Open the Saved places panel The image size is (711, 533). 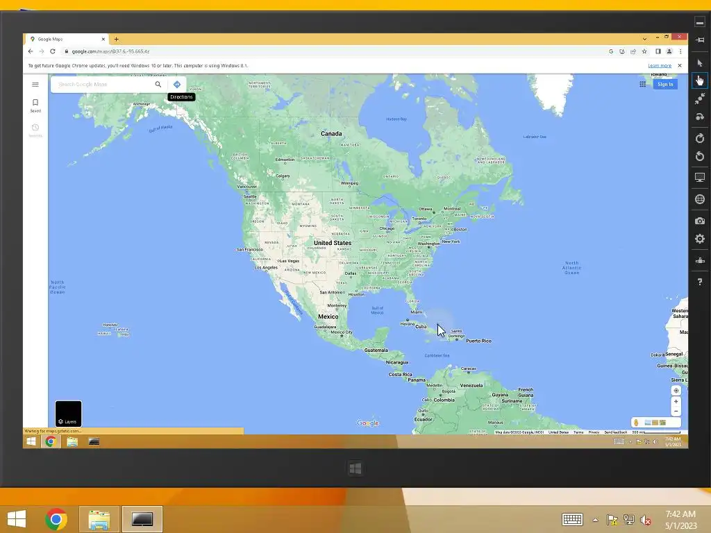[35, 105]
